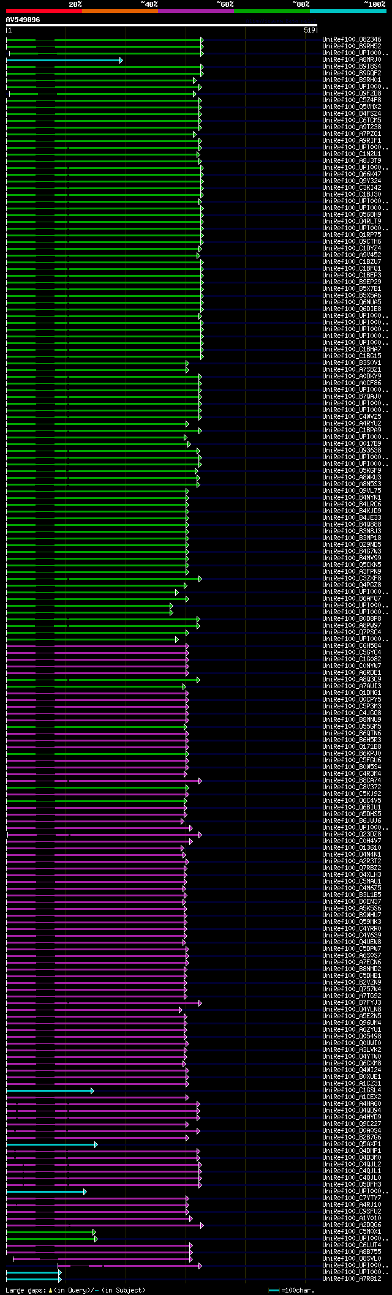This screenshot has width=392, height=1295.
Task: Select hit label UniRef100_C6TCM5
Action: point(352,121)
